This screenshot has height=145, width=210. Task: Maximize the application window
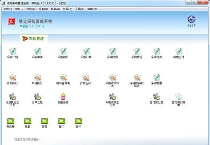pyautogui.click(x=195, y=2)
